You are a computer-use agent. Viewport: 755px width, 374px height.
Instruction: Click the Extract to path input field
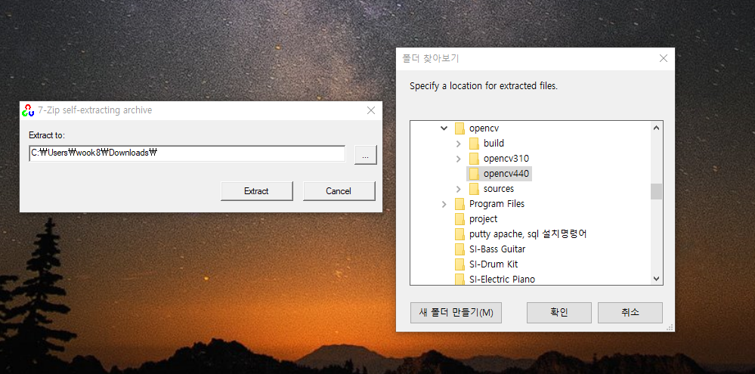click(187, 153)
